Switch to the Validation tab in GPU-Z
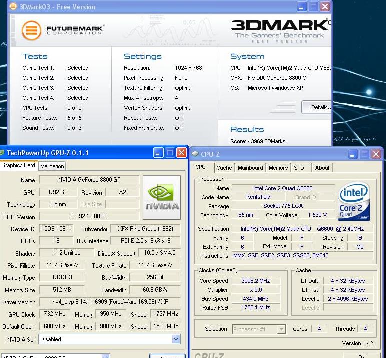This screenshot has height=358, width=386. [52, 166]
